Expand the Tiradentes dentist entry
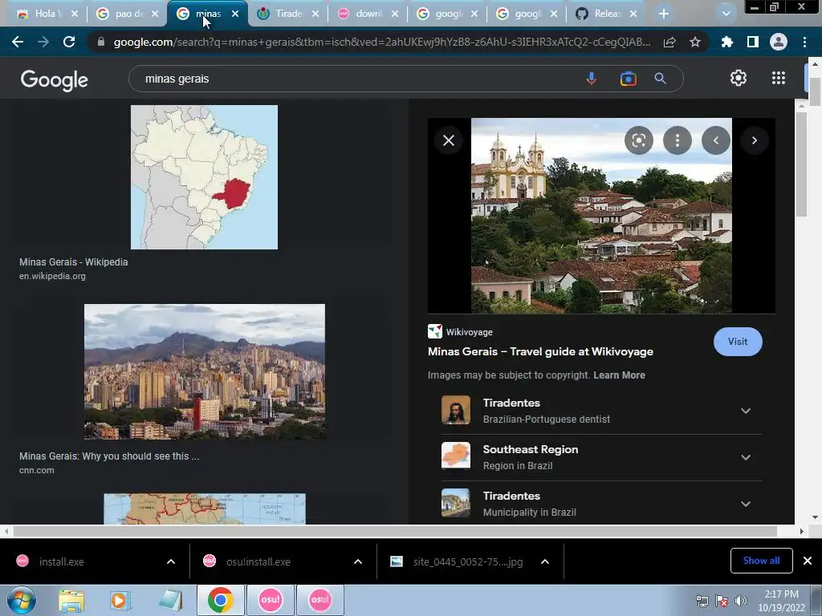822x616 pixels. 746,411
